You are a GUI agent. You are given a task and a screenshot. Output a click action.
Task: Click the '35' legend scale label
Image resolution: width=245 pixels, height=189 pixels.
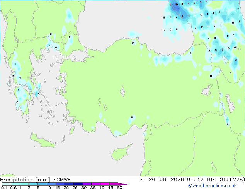(93, 187)
